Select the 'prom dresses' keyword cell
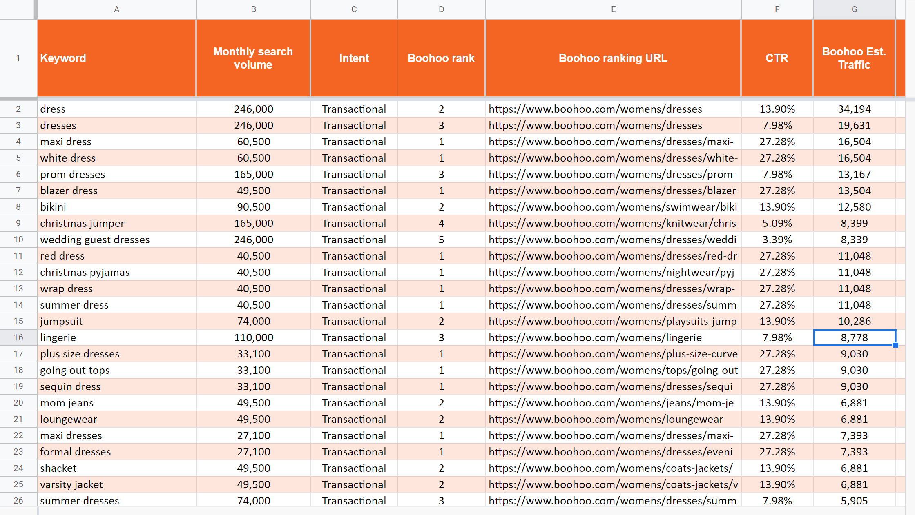The image size is (915, 515). 116,174
